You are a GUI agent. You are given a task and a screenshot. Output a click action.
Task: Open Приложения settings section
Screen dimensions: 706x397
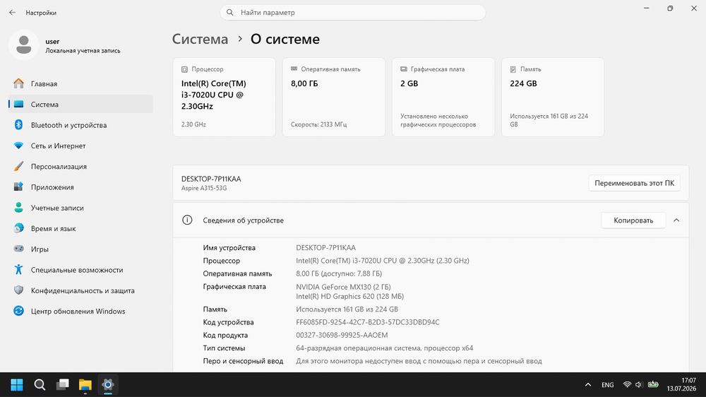[80, 187]
